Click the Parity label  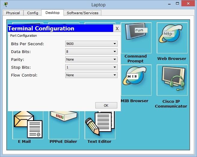tap(17, 60)
